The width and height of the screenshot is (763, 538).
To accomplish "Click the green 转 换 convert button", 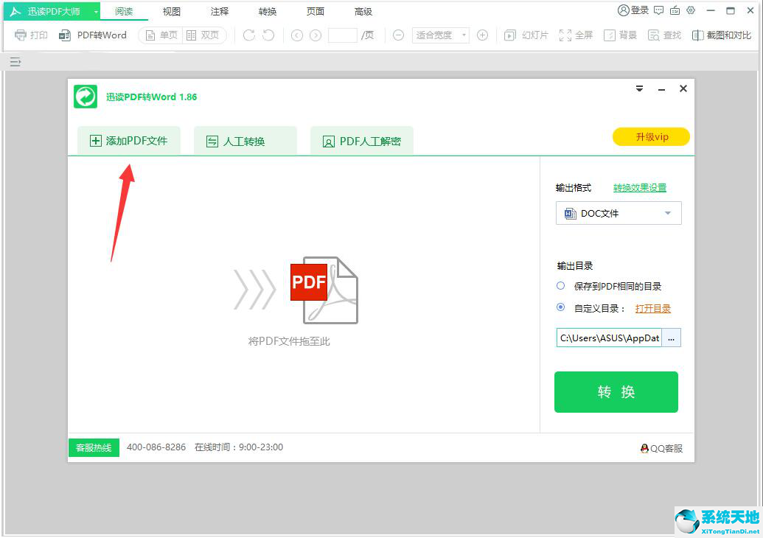I will click(616, 392).
